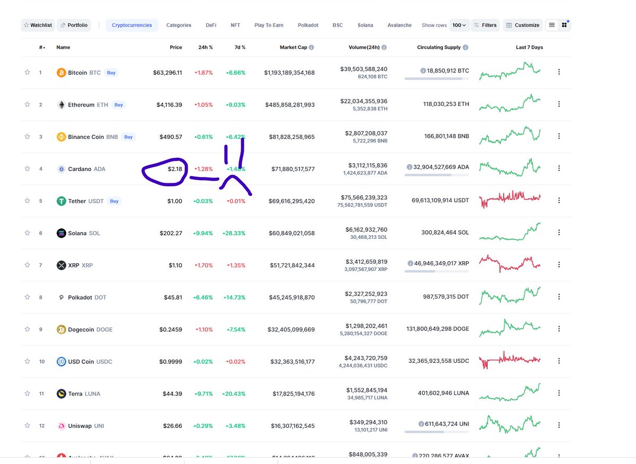Sort by the Price column header
Image resolution: width=636 pixels, height=464 pixels.
pos(176,47)
